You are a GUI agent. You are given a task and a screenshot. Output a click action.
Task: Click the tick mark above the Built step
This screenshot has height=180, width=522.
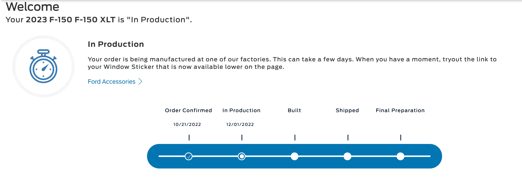295,137
